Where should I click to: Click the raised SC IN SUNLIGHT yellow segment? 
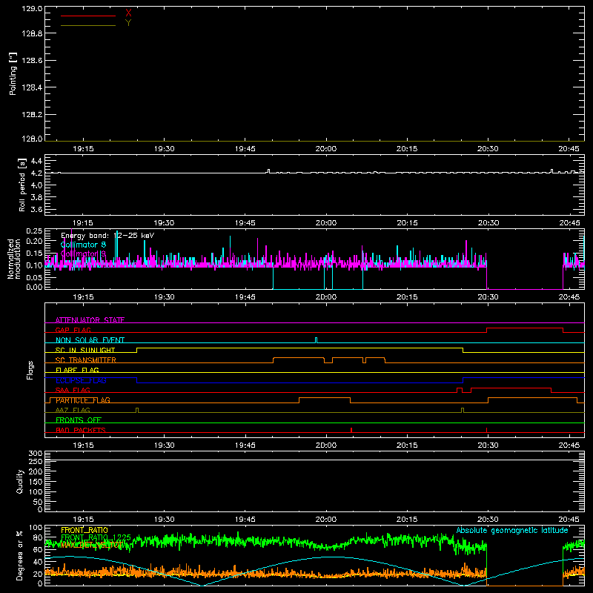pyautogui.click(x=300, y=348)
